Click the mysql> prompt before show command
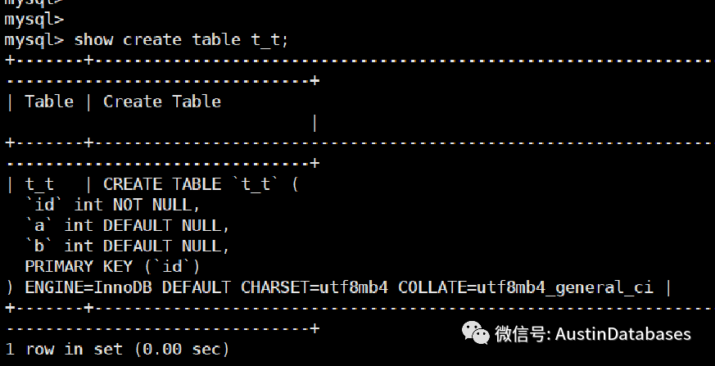715x366 pixels. [34, 39]
